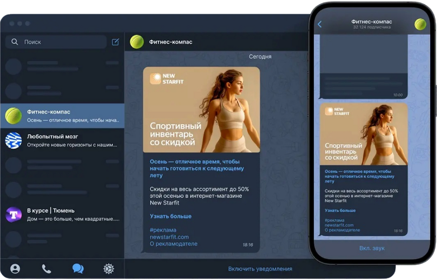Viewport: 437px width, 279px height.
Task: Open the Settings gear icon
Action: 109,269
